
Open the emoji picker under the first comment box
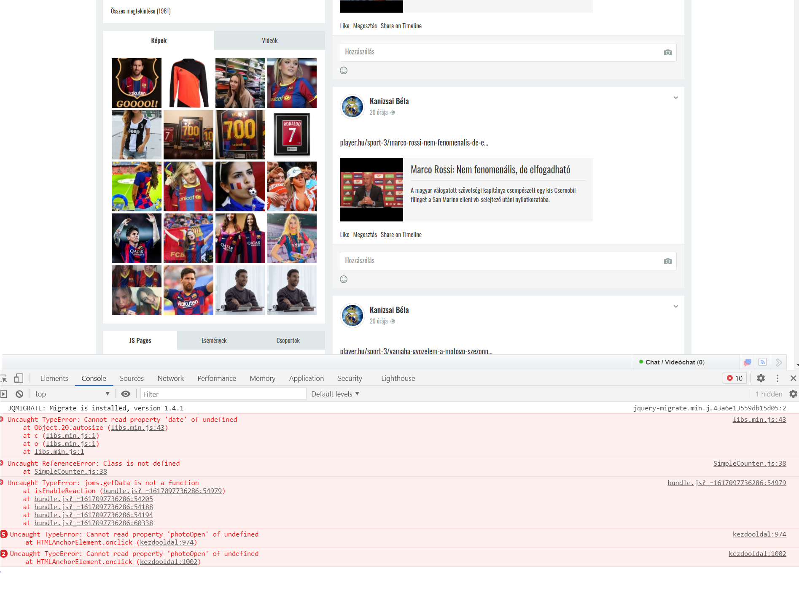[x=344, y=70]
